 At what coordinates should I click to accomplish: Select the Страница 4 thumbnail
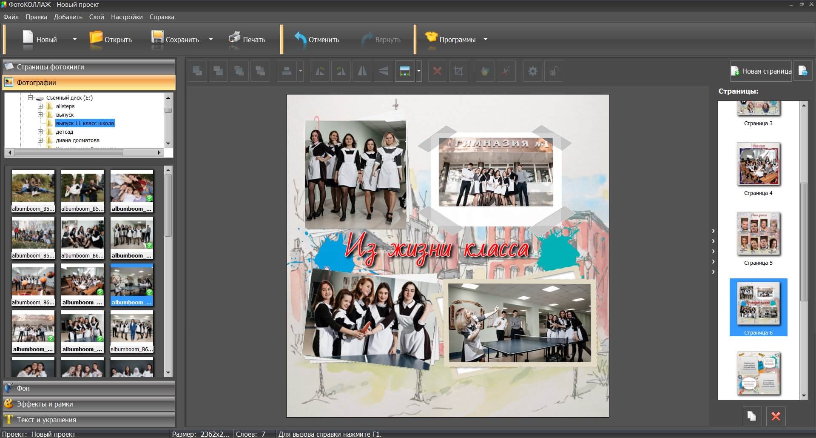758,164
